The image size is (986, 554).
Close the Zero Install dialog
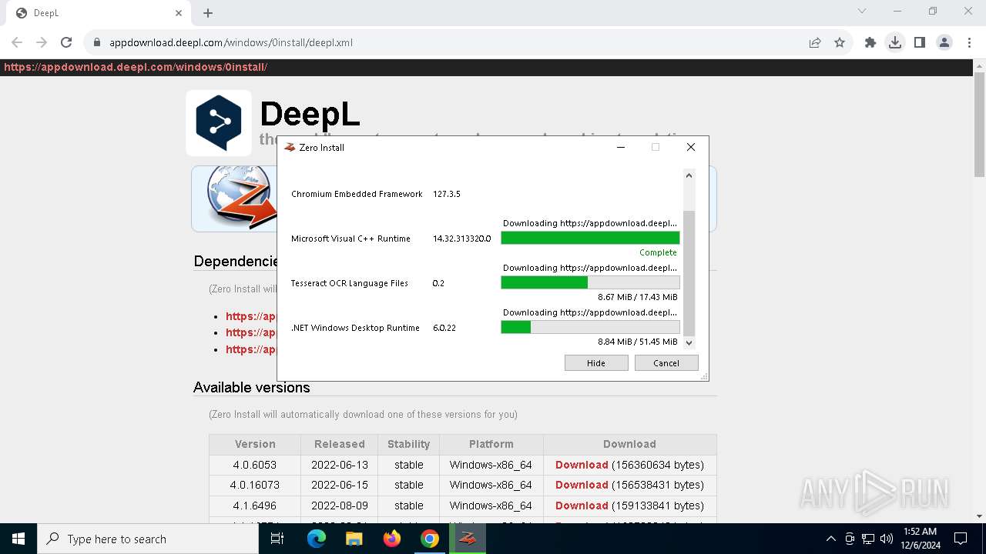point(691,147)
